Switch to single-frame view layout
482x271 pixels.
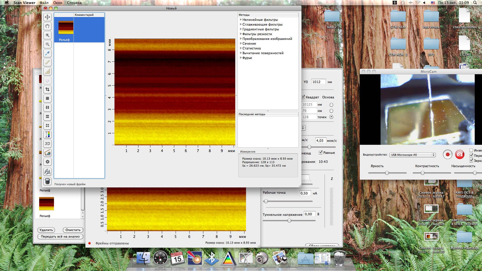[x=47, y=98]
